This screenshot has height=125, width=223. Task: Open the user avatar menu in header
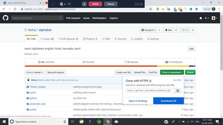(x=214, y=18)
